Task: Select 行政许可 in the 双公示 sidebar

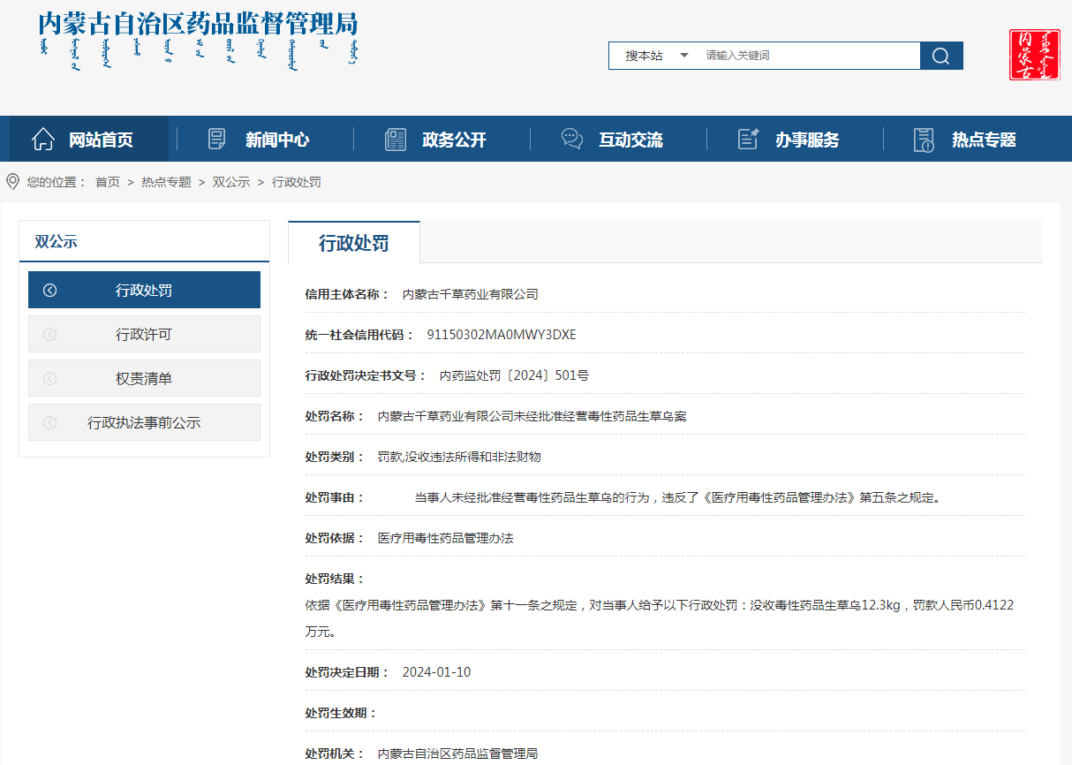Action: point(144,334)
